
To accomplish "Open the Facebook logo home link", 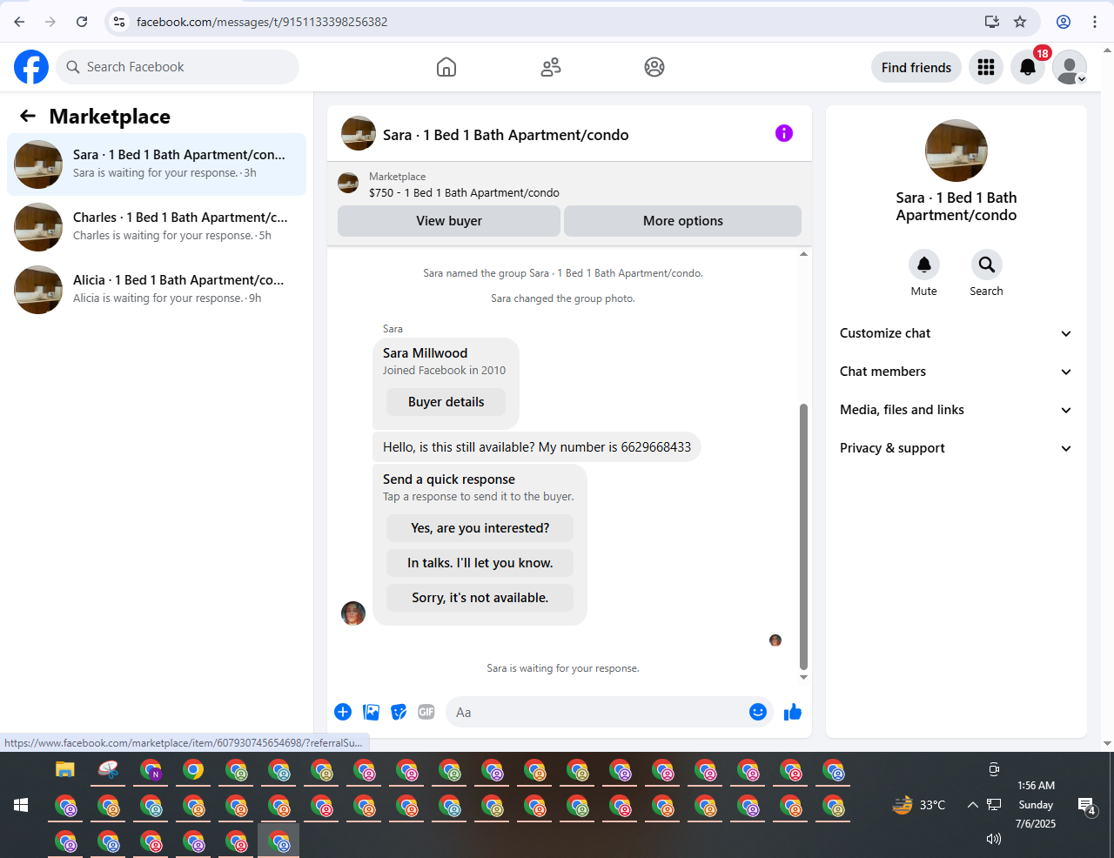I will click(x=31, y=67).
